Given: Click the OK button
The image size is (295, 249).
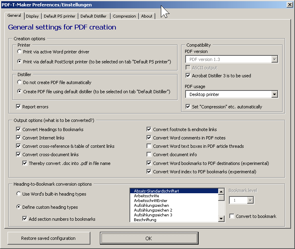Looking at the screenshot, I should (149, 238).
